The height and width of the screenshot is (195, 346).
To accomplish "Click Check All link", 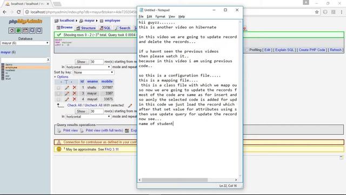I will point(75,105).
